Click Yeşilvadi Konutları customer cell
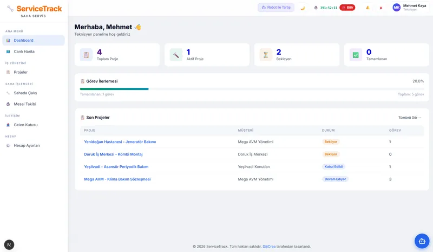The image size is (433, 252). point(254,166)
